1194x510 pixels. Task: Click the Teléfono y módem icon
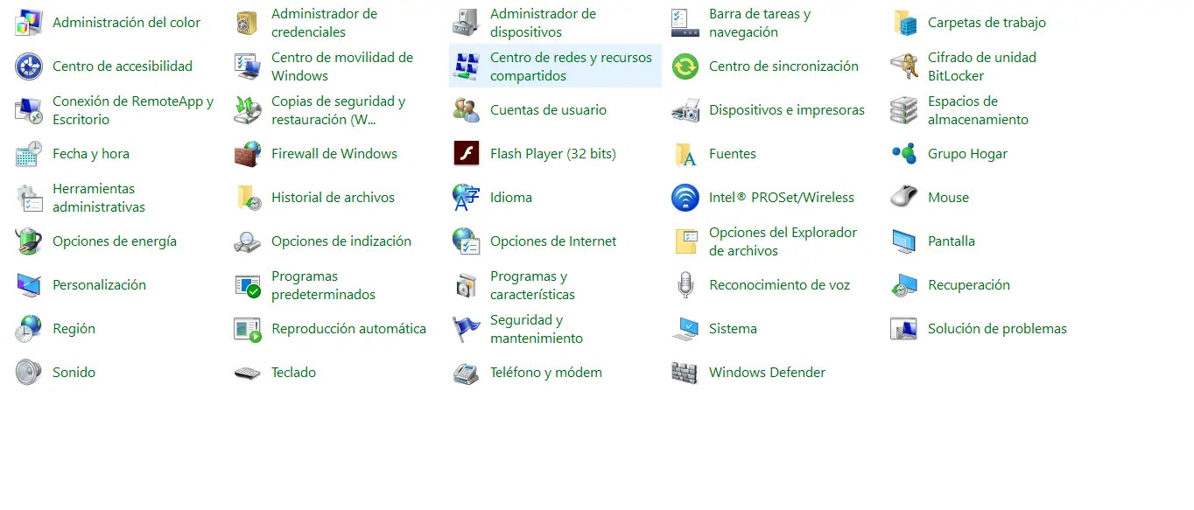(x=467, y=373)
